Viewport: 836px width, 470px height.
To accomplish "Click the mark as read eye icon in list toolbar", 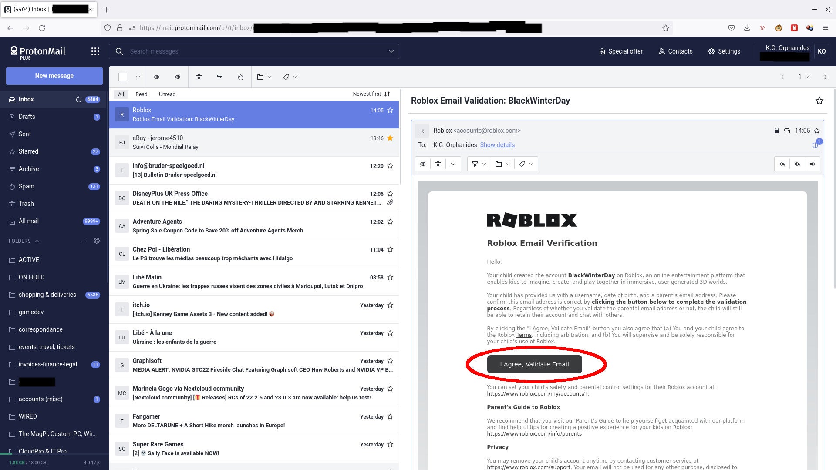I will (x=157, y=77).
